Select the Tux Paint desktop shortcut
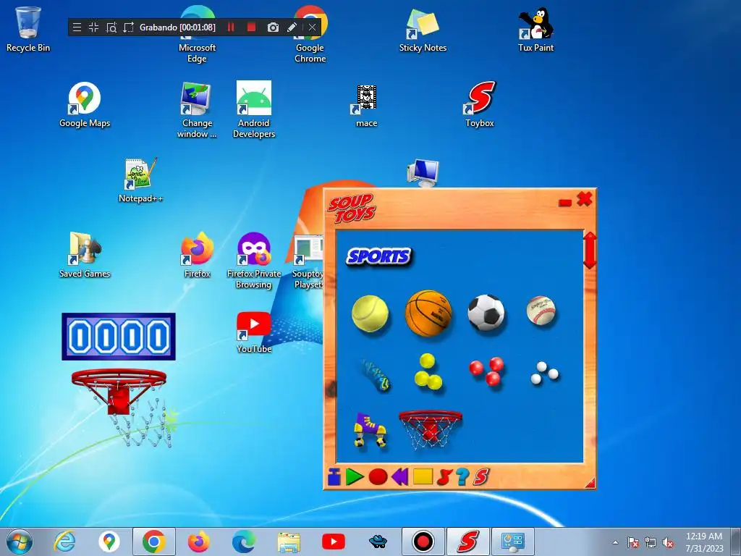Image resolution: width=741 pixels, height=556 pixels. coord(535,29)
